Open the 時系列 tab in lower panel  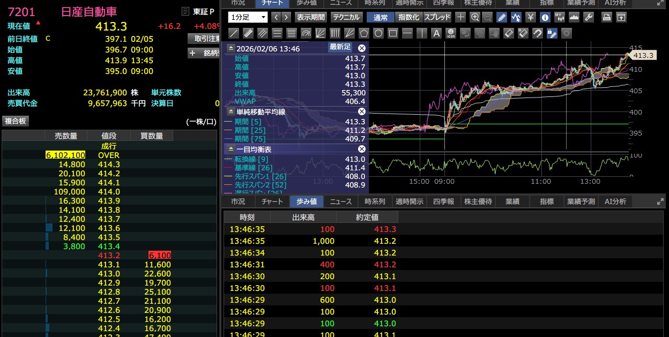(375, 201)
